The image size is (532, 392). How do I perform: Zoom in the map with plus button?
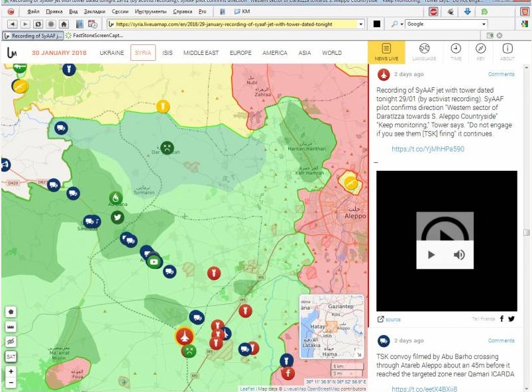[11, 371]
